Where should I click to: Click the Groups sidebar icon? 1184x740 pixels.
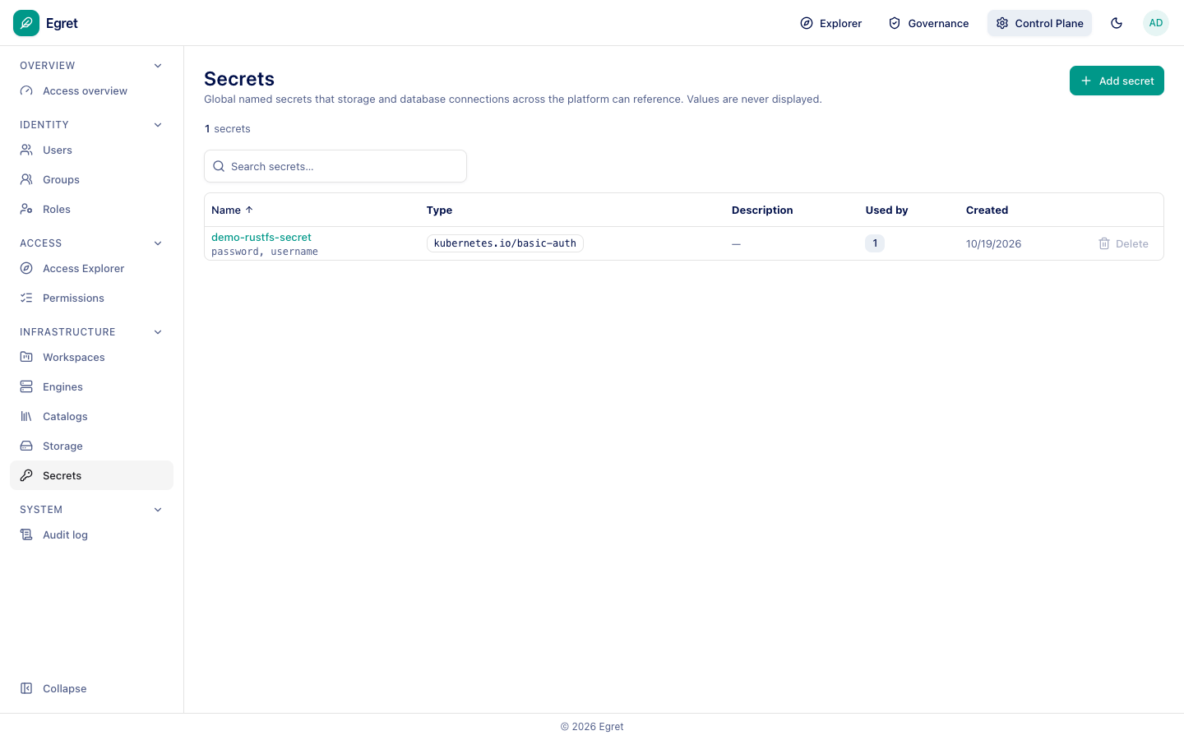tap(26, 179)
